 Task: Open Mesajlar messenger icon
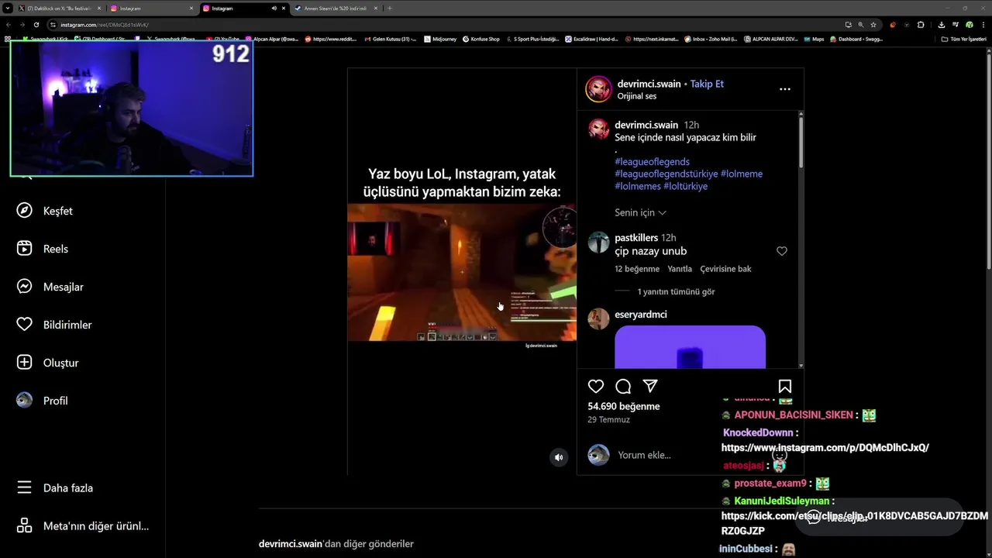(x=25, y=287)
